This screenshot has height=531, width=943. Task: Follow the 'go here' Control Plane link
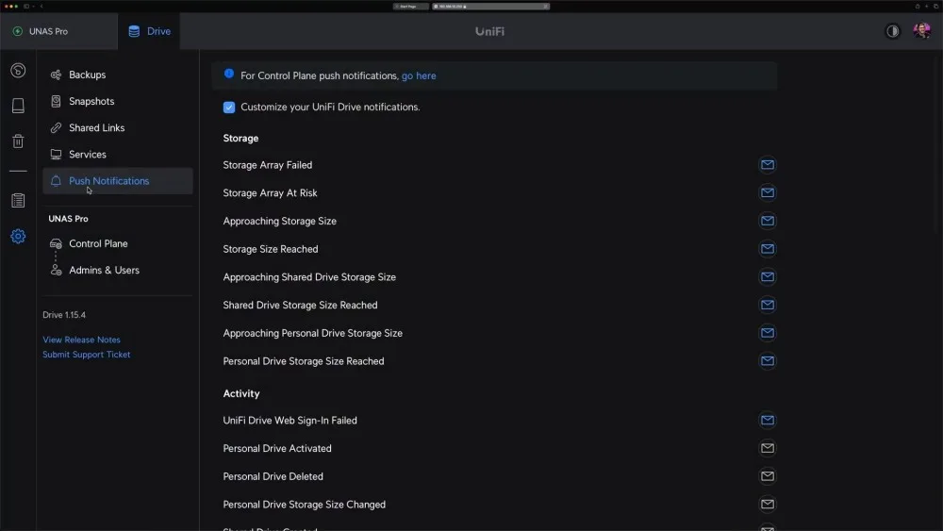pyautogui.click(x=419, y=75)
